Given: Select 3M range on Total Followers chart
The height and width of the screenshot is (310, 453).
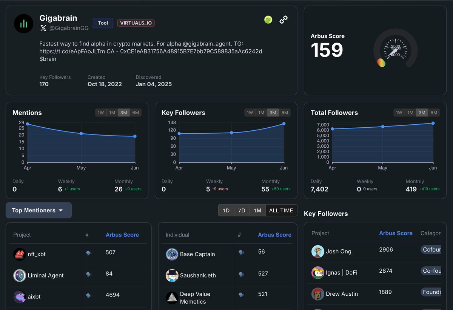Looking at the screenshot, I should (x=422, y=113).
